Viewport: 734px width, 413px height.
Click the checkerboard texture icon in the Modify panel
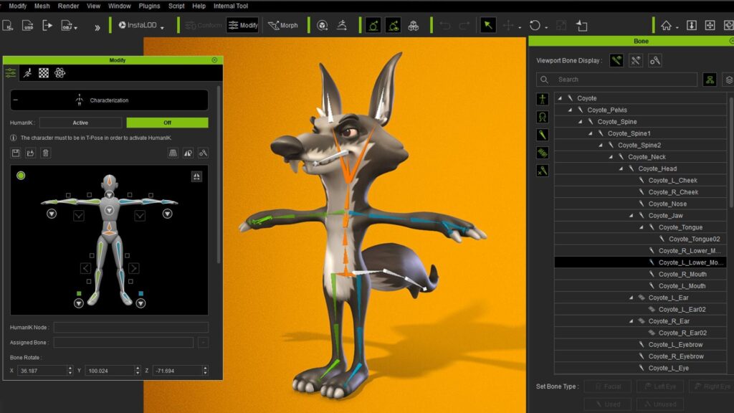(43, 73)
